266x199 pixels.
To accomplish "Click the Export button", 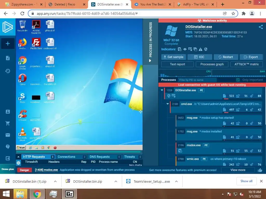I will tap(251, 57).
